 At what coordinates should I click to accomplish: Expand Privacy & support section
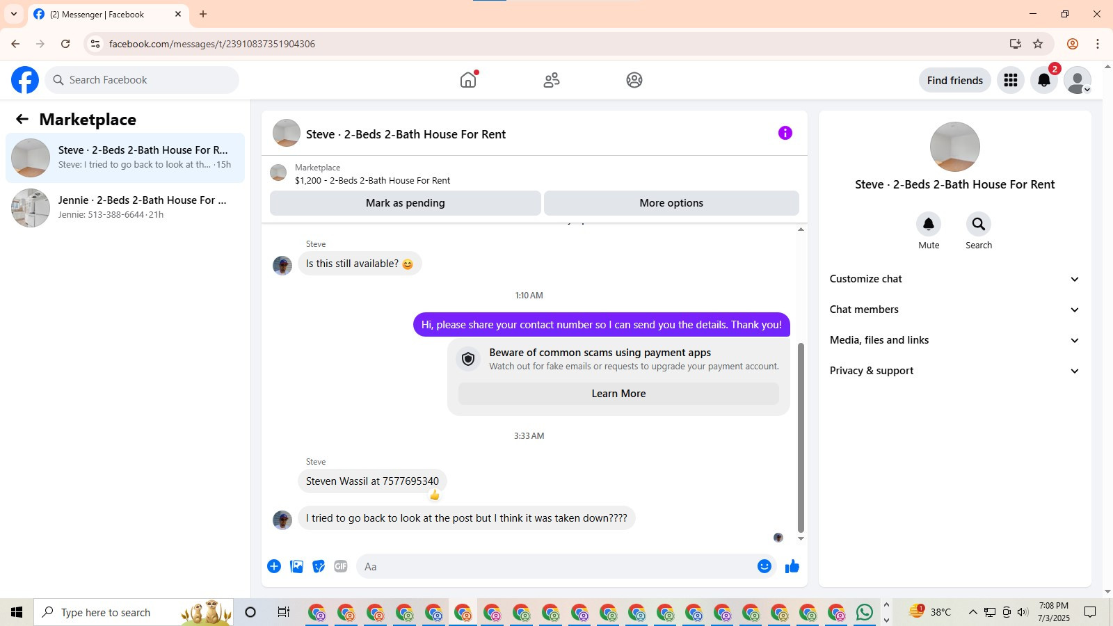[x=954, y=371]
